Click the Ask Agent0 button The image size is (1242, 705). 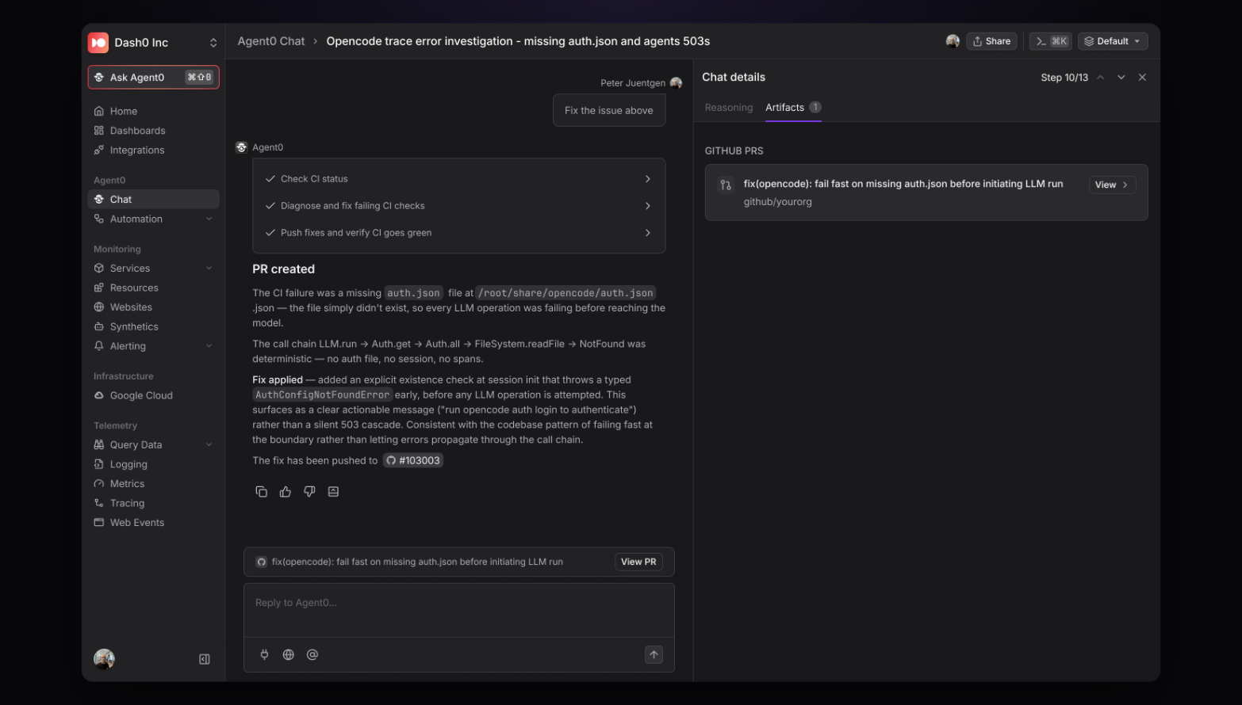point(153,78)
